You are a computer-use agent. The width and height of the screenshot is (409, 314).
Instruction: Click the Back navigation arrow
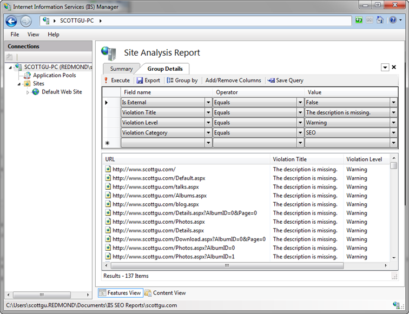pos(11,21)
